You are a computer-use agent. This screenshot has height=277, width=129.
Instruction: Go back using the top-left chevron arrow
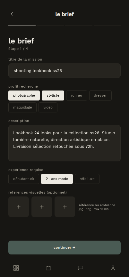[12, 14]
